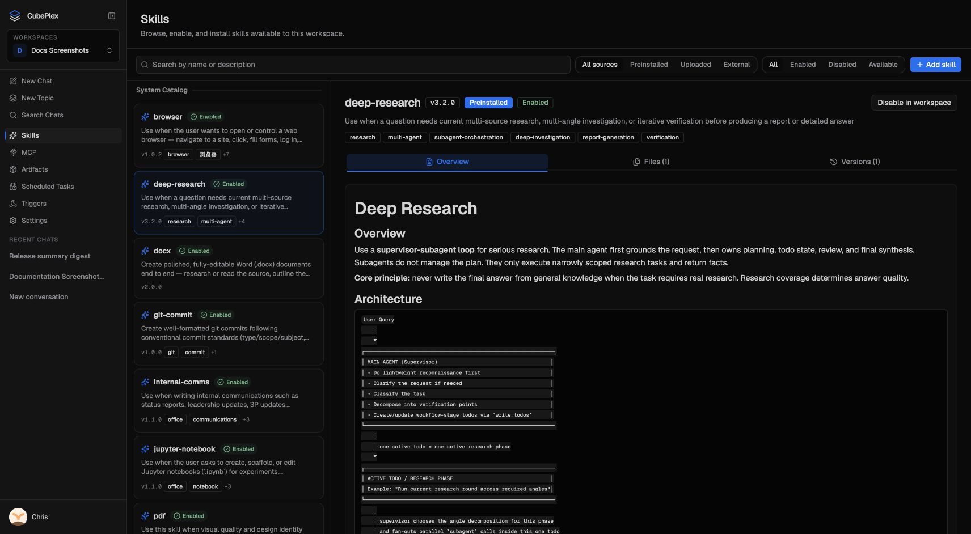
Task: Filter skills by Enabled status
Action: point(803,65)
